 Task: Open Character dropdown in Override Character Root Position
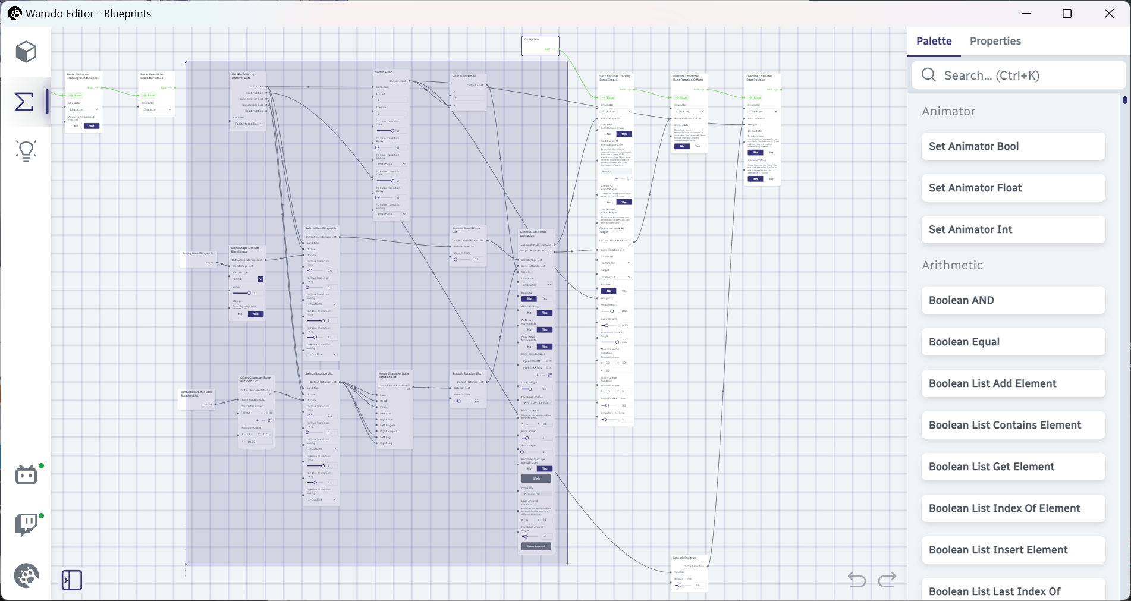point(763,111)
